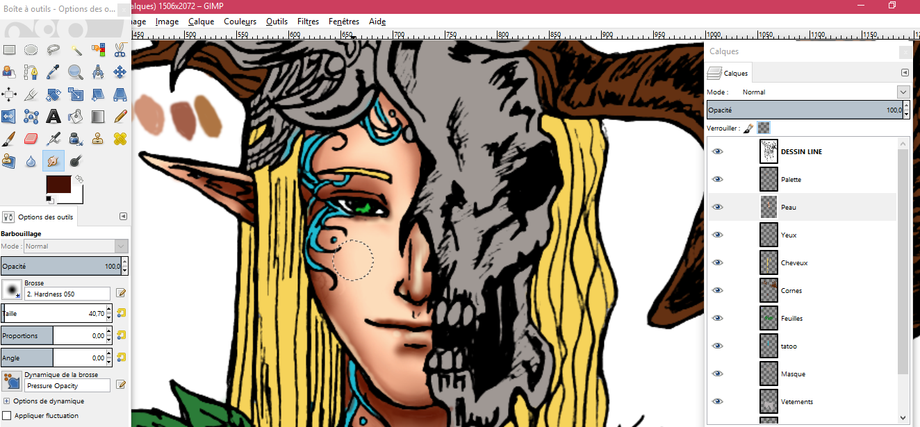Toggle the lock alpha channel icon
Viewport: 920px width, 427px height.
tap(763, 128)
